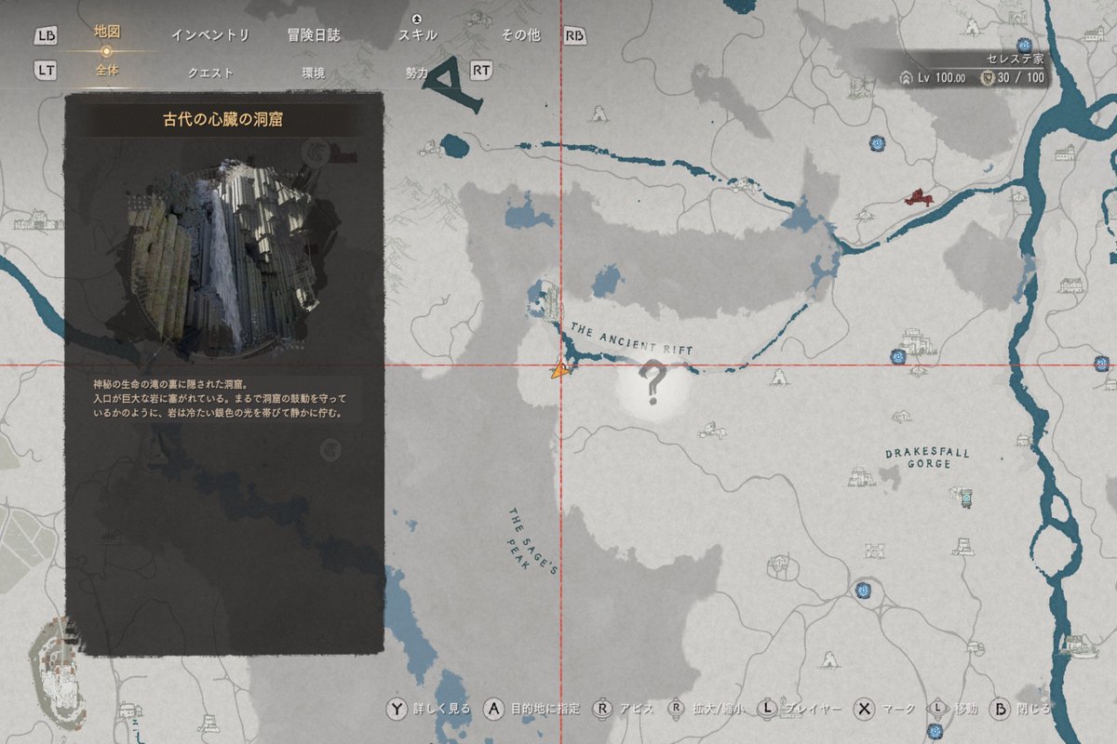Viewport: 1117px width, 744px height.
Task: Click THE ANCIENT RIFT map label
Action: pos(632,339)
